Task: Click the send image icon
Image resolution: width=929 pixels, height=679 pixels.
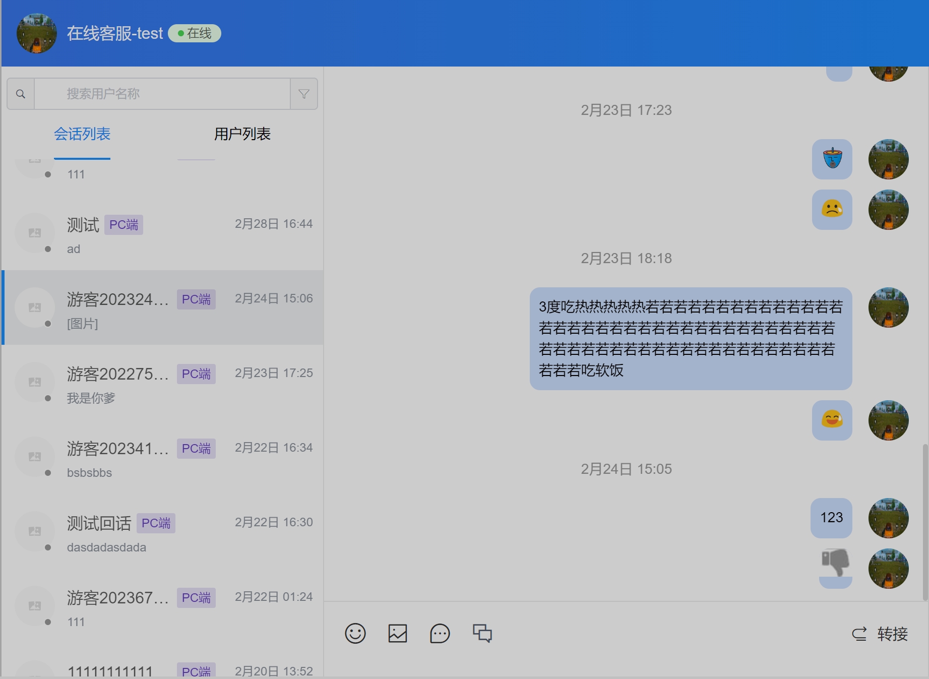Action: coord(398,634)
